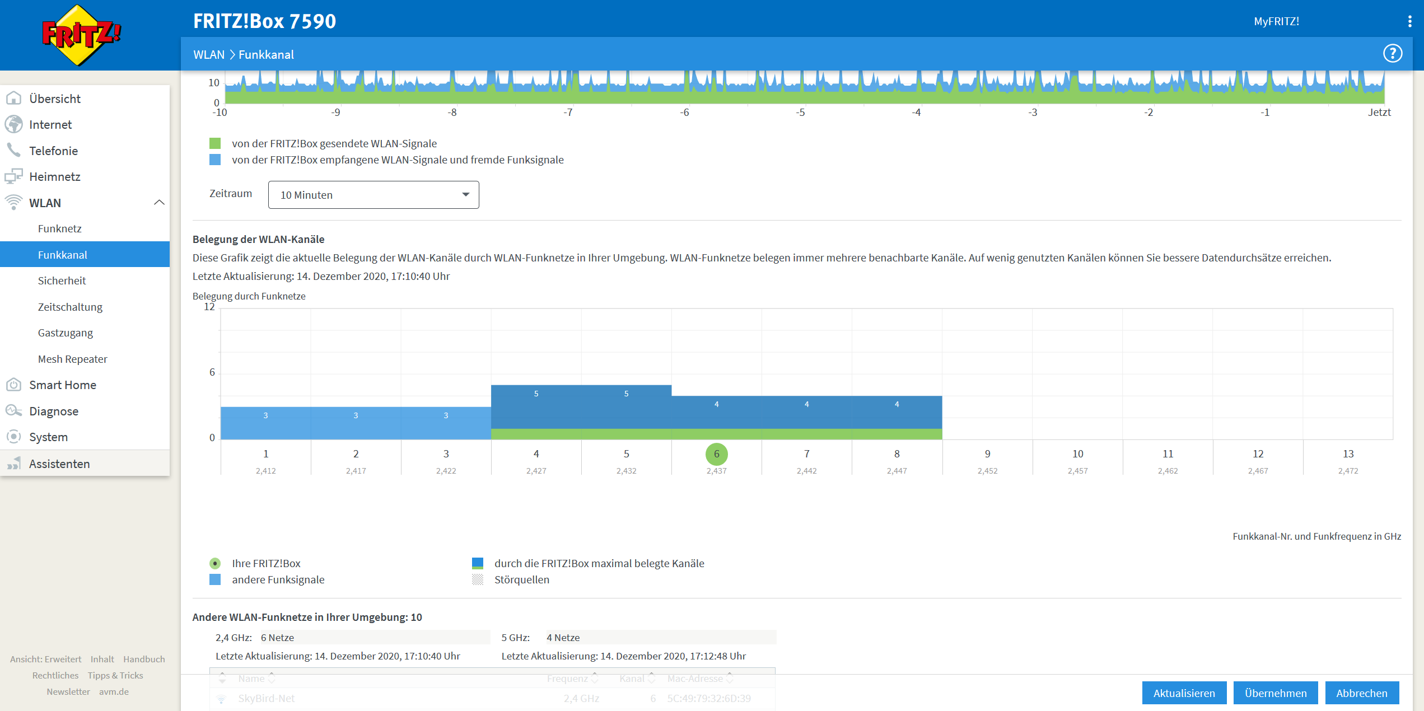This screenshot has width=1424, height=711.
Task: Open the MyFRITZ! link
Action: coord(1276,21)
